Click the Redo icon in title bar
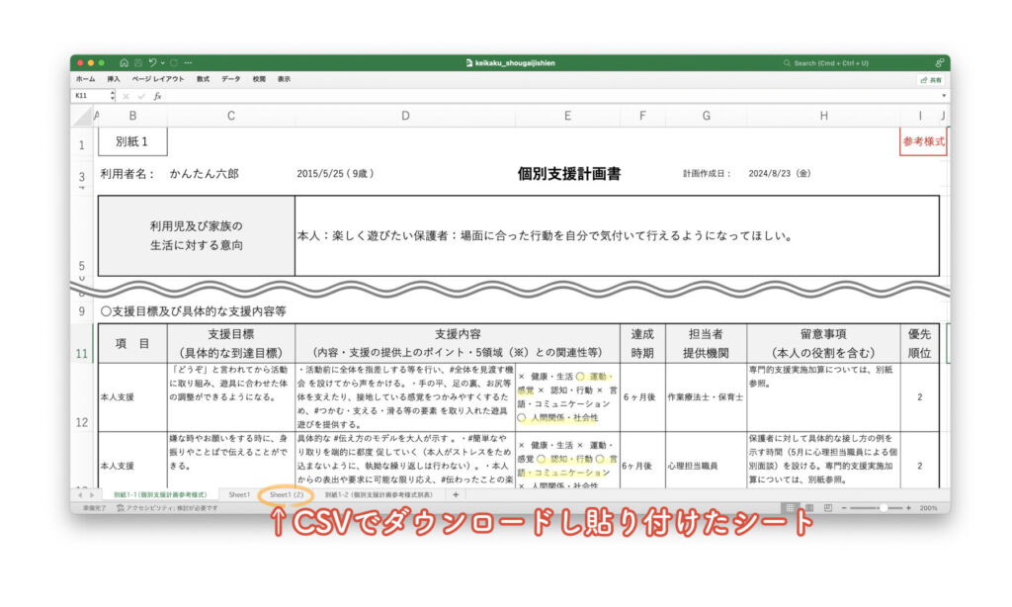The height and width of the screenshot is (607, 1012). pos(174,62)
